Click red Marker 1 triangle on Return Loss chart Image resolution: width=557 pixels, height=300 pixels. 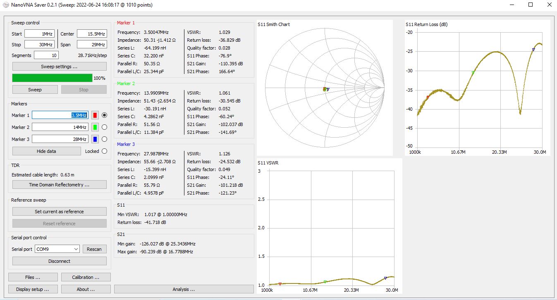coord(428,97)
